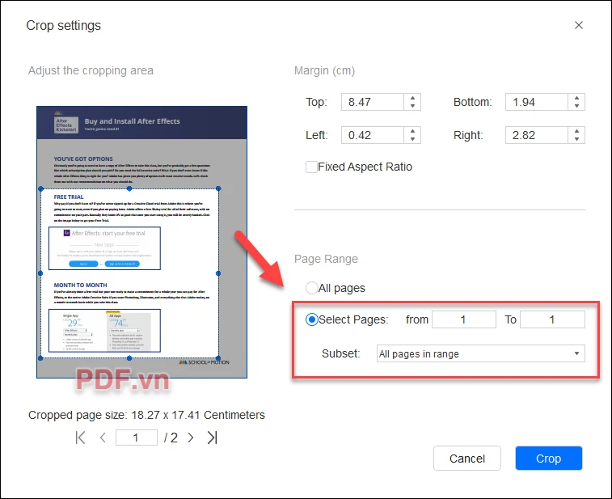The height and width of the screenshot is (499, 612).
Task: Select the middle-right crop handle
Action: [218, 273]
